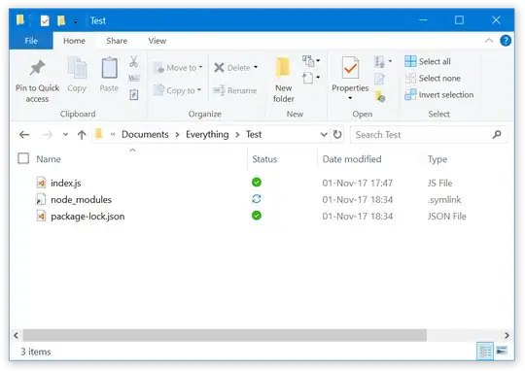
Task: Switch to the Home tab
Action: pos(74,41)
